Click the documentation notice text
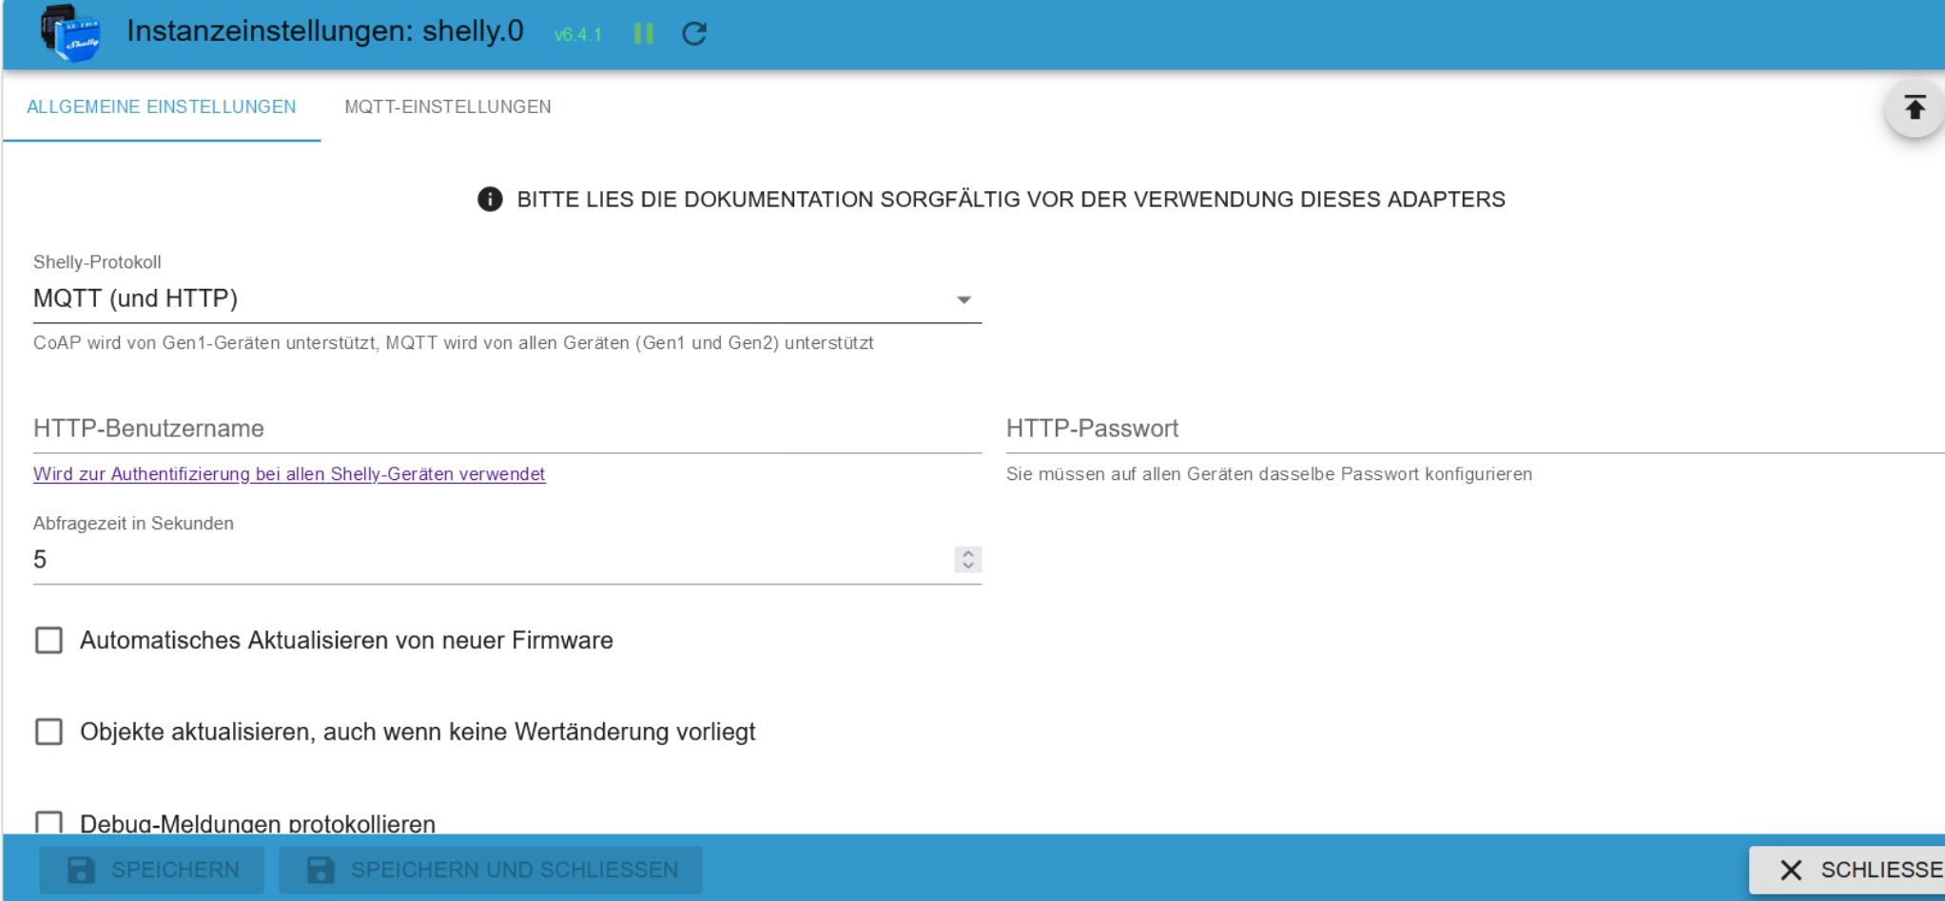This screenshot has height=901, width=1945. [x=1011, y=200]
